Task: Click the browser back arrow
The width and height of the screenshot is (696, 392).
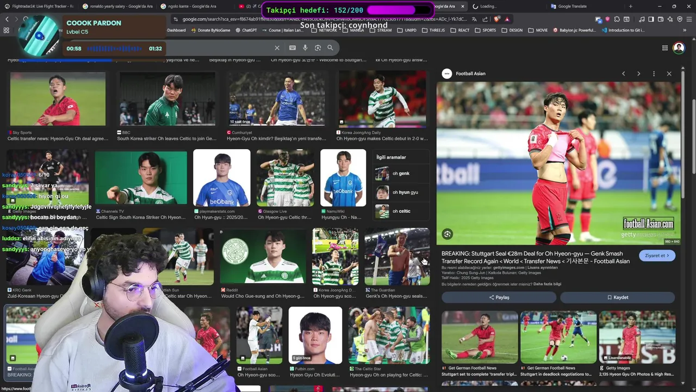Action: pos(7,19)
